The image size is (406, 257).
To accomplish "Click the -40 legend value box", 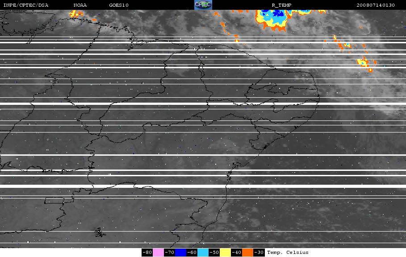I will 236,253.
